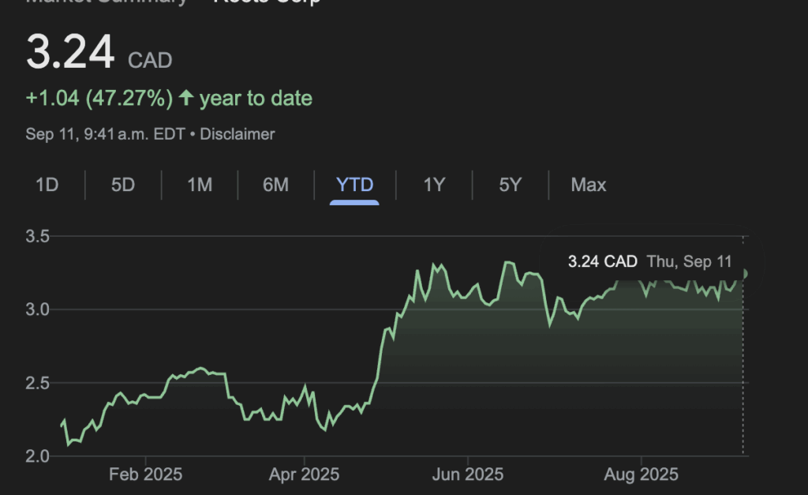Click the Aug 2025 axis label

click(640, 474)
